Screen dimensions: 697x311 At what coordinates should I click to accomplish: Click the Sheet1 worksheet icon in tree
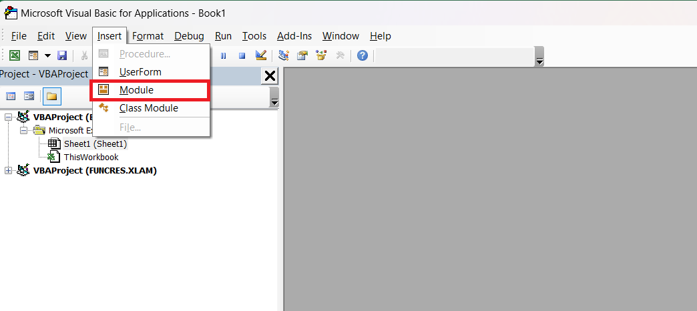54,144
